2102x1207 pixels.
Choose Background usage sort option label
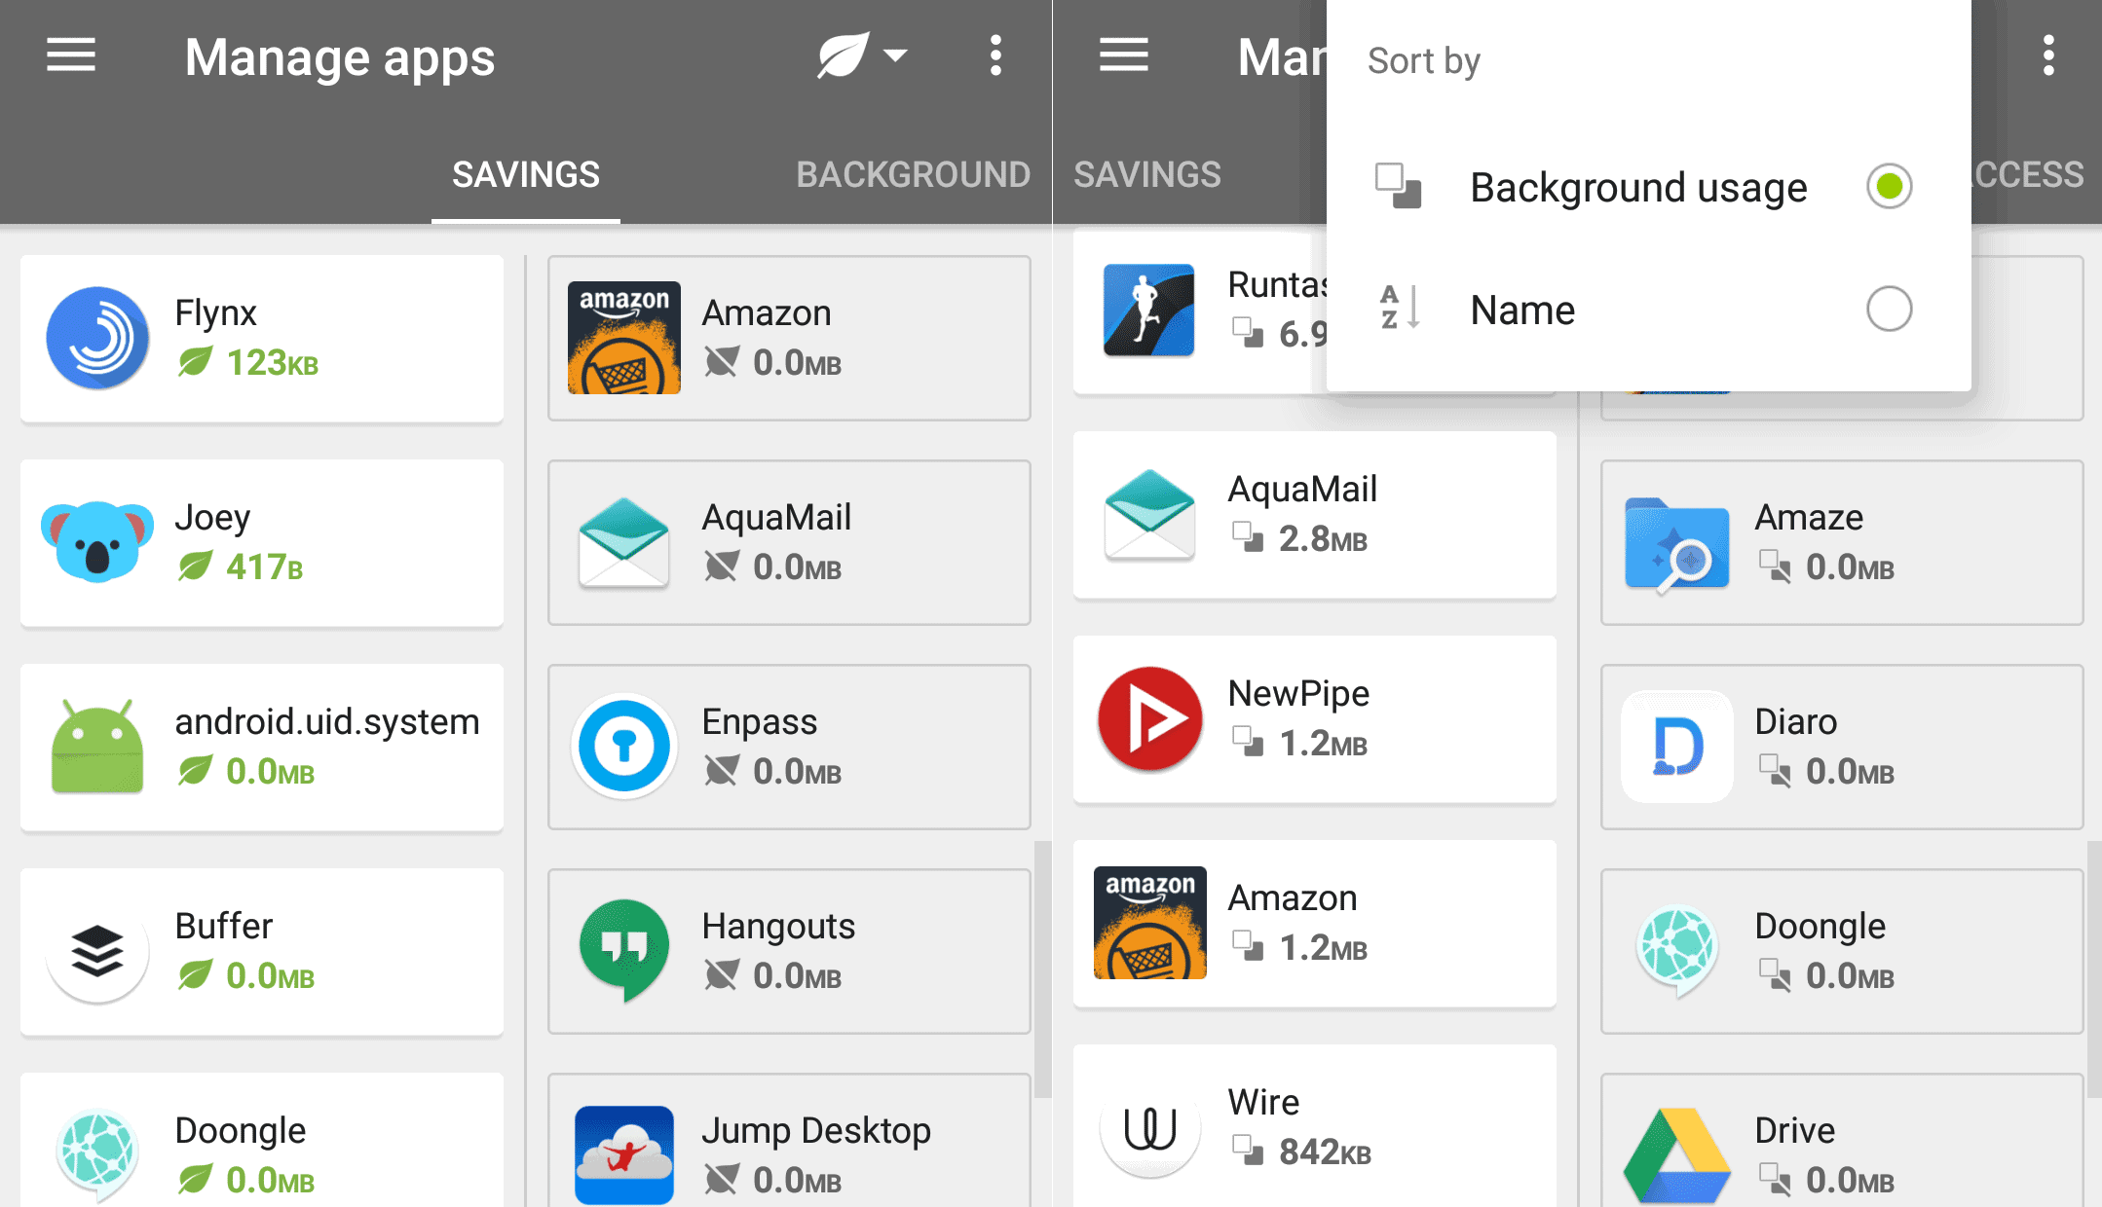(1638, 187)
